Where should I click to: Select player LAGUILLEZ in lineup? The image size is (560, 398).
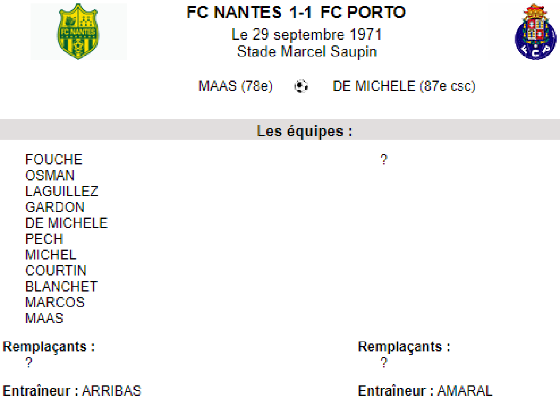(x=62, y=191)
